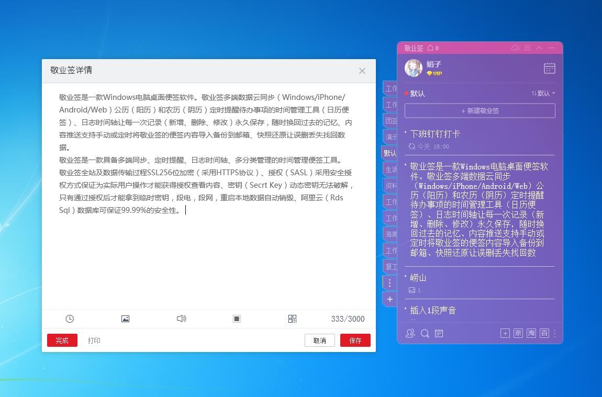Open the calendar icon beside the profile
The height and width of the screenshot is (397, 602).
coord(550,69)
